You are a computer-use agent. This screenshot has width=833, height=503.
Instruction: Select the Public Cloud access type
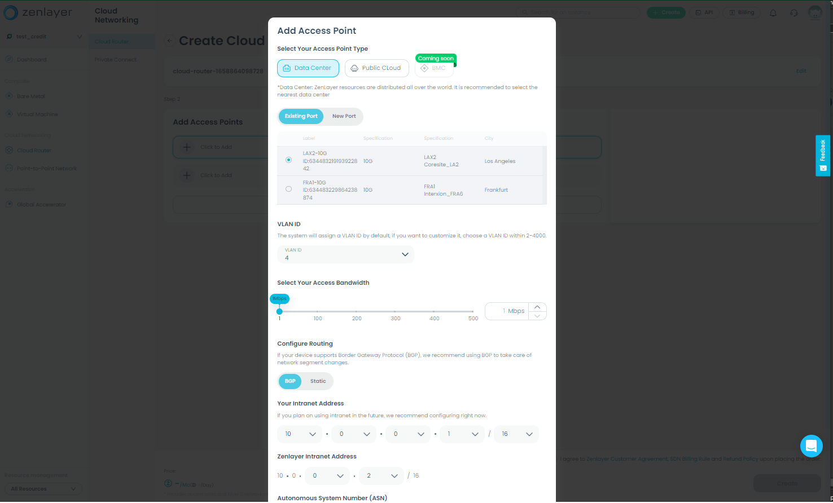(376, 68)
